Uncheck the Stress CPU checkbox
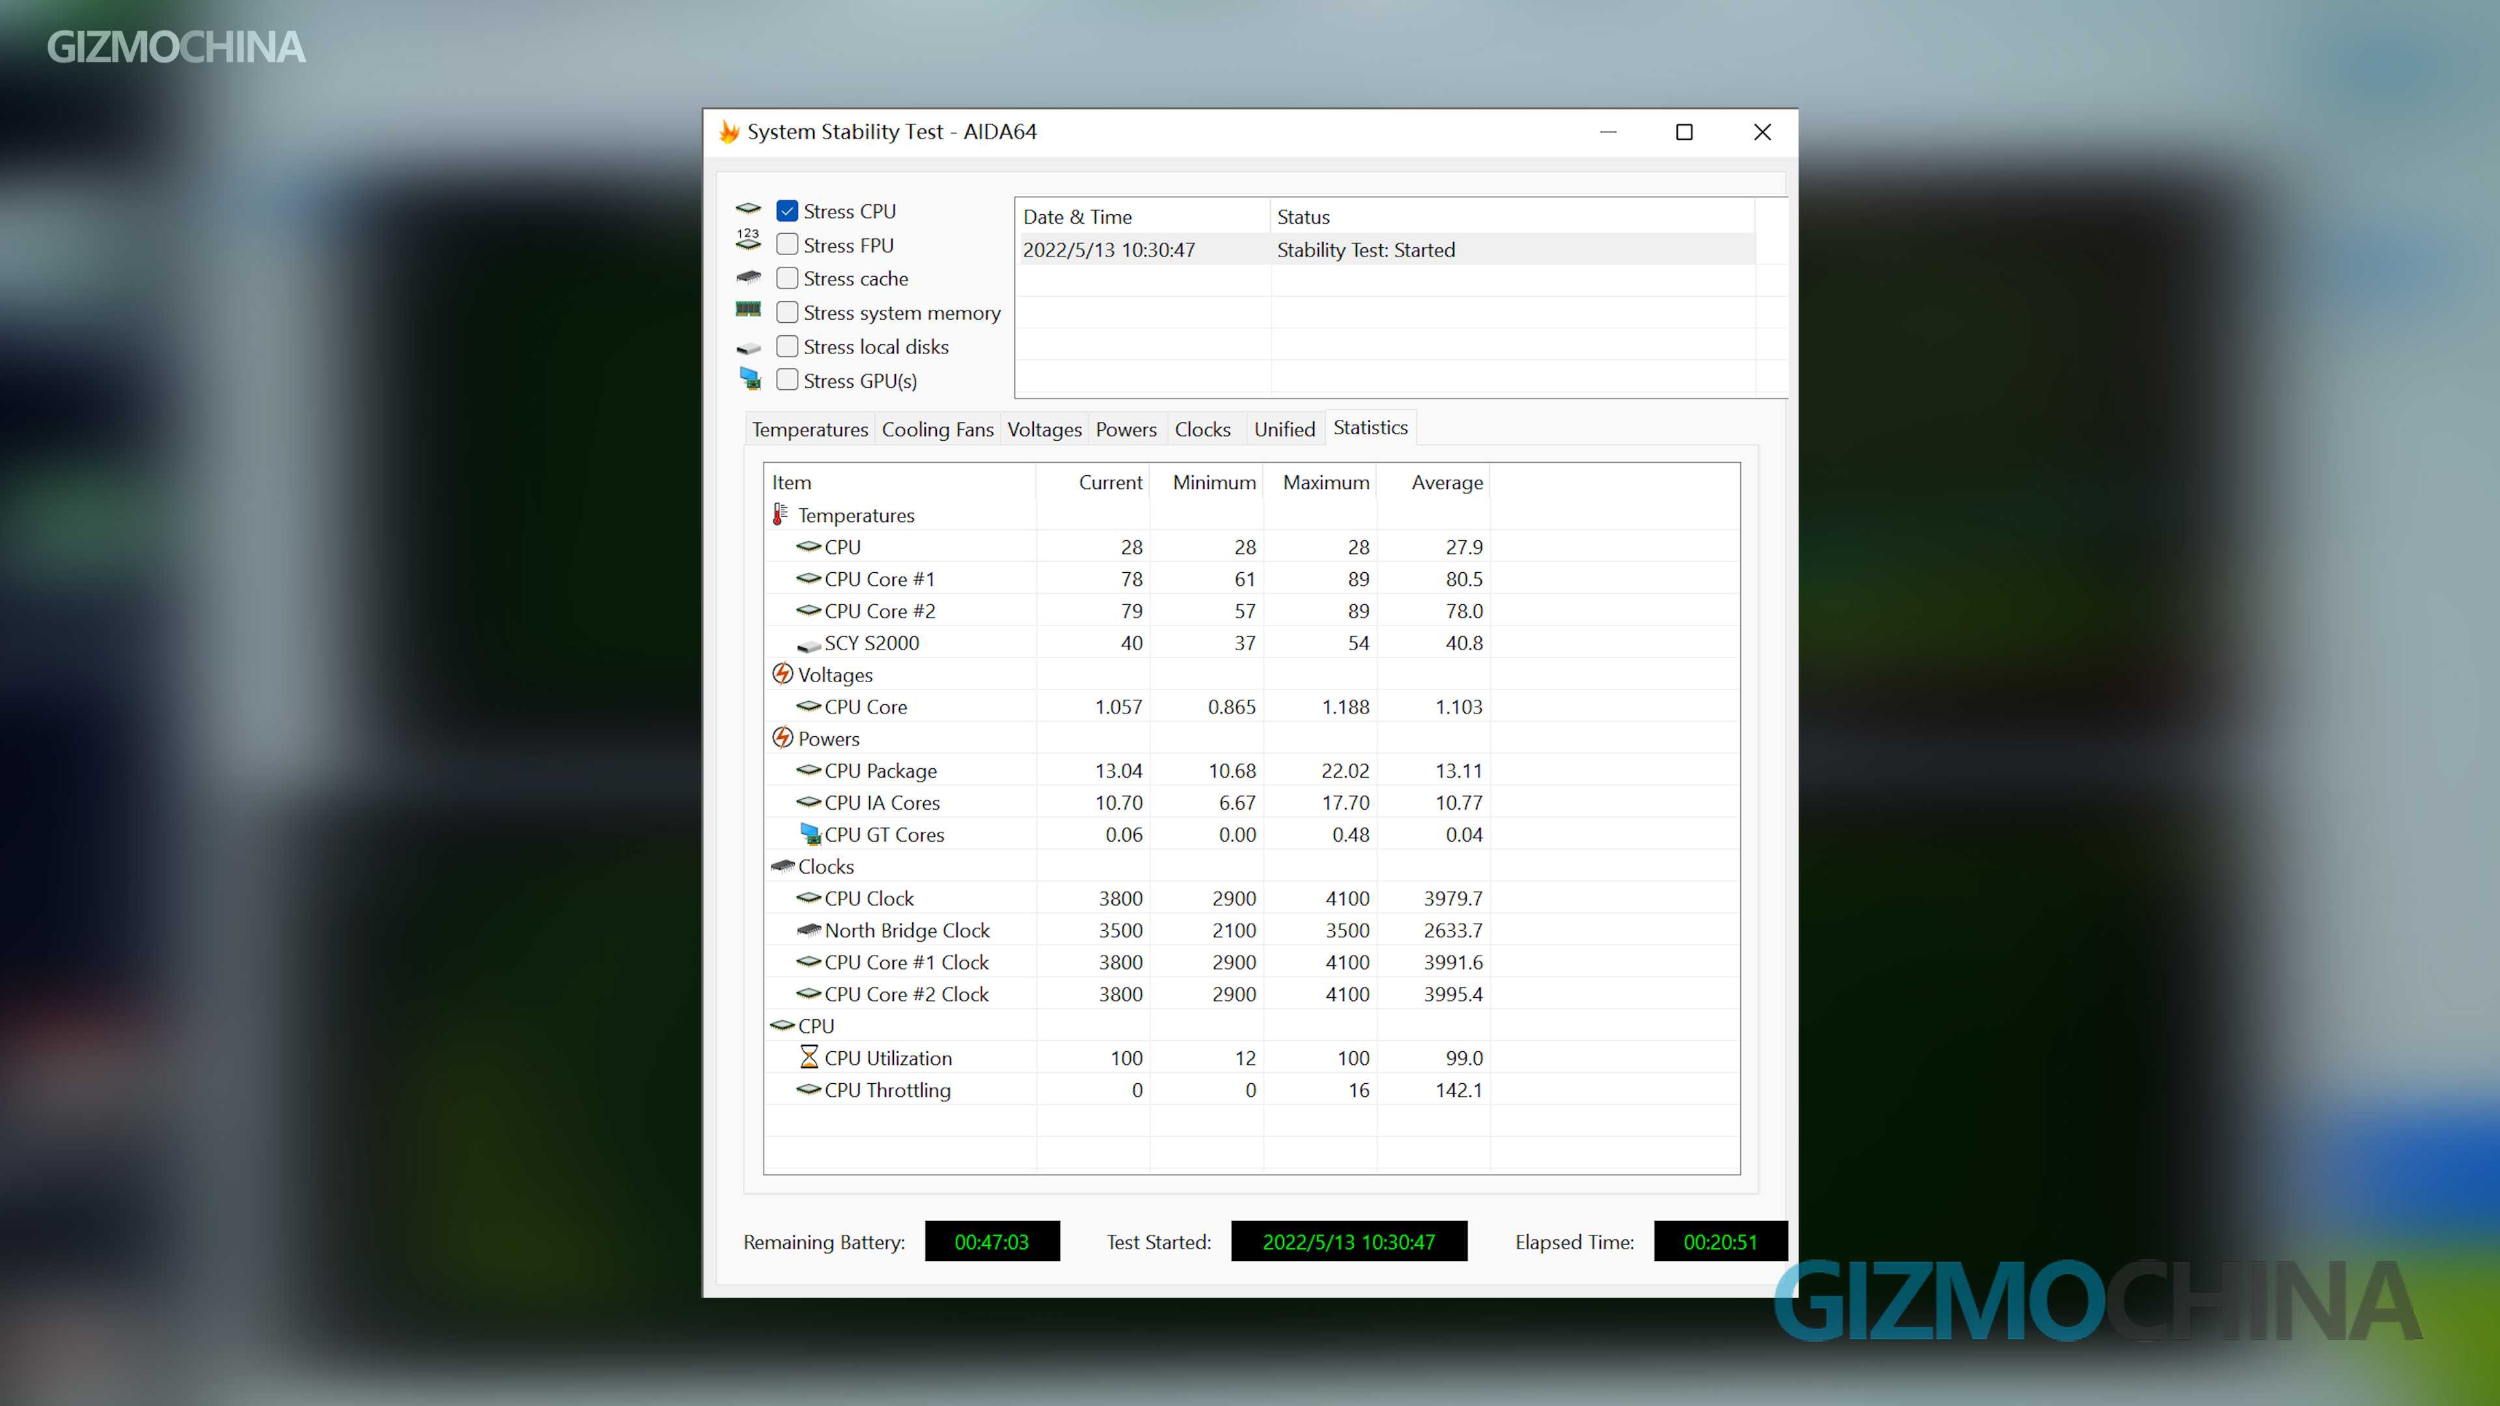Image resolution: width=2500 pixels, height=1406 pixels. [787, 210]
